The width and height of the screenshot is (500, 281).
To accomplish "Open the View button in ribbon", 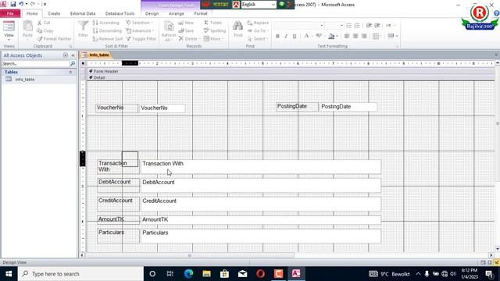I will [x=9, y=30].
